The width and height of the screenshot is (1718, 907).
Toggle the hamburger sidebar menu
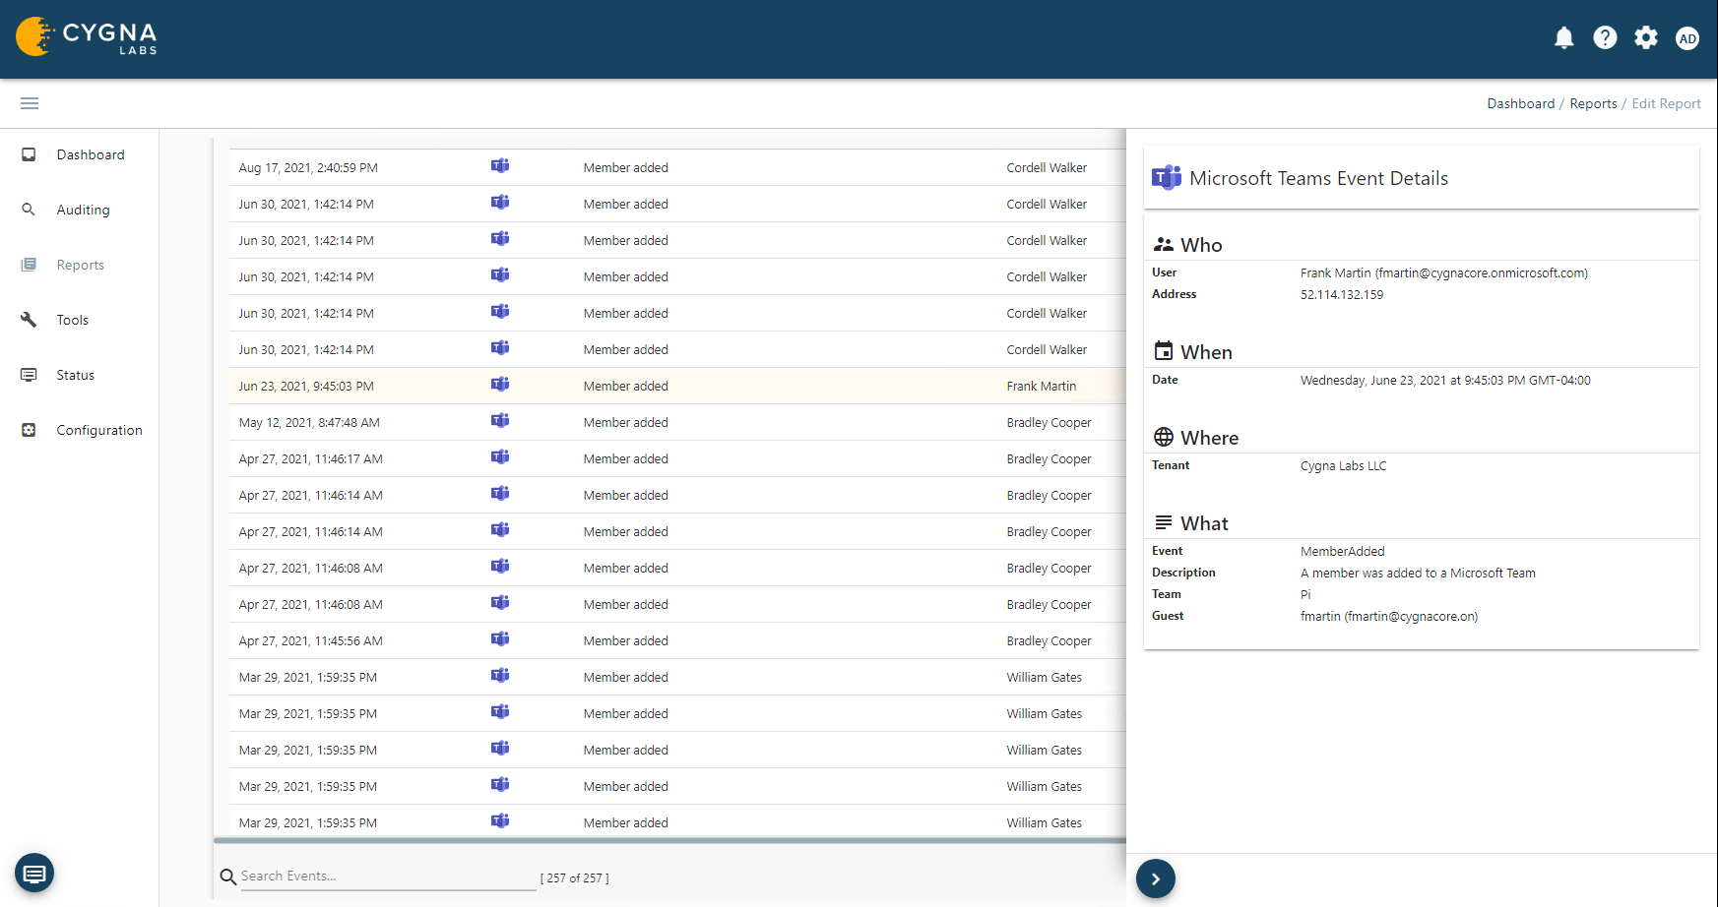[x=30, y=103]
